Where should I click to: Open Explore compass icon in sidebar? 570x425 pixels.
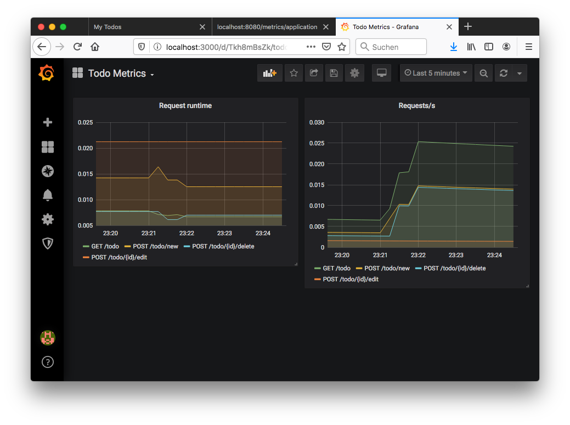click(x=48, y=171)
